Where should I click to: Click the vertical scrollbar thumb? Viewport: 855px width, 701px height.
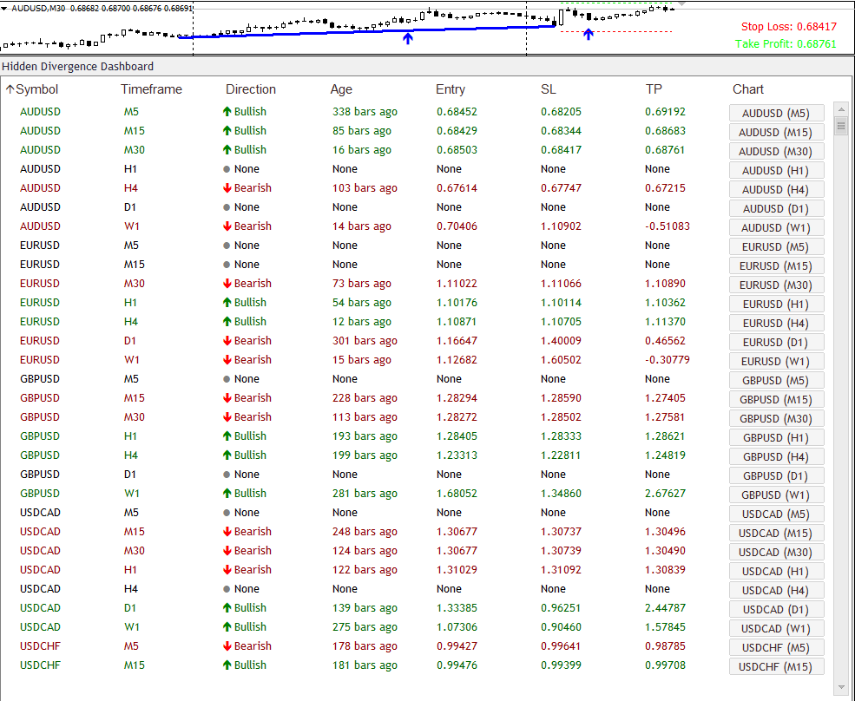click(x=841, y=127)
